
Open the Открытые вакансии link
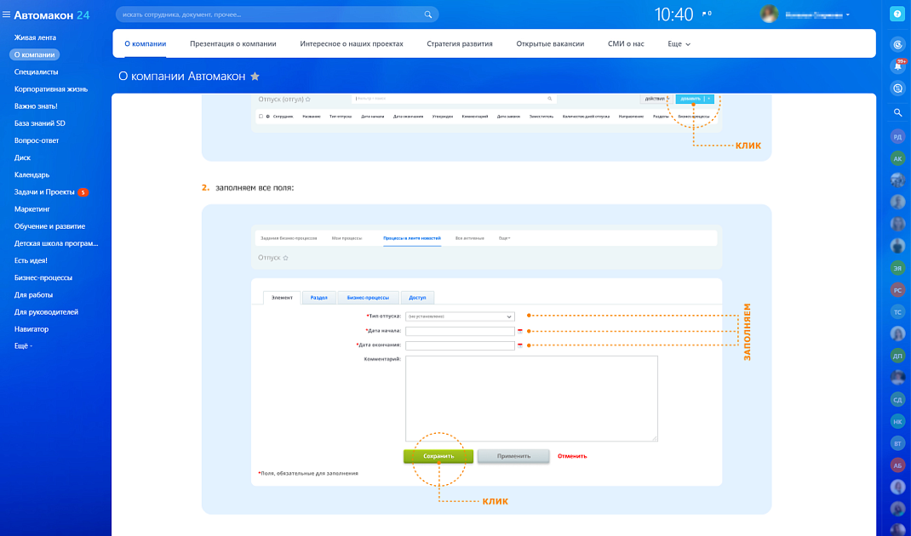(550, 43)
